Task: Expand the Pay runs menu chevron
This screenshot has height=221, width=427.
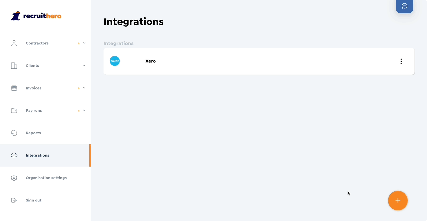Action: 84,110
